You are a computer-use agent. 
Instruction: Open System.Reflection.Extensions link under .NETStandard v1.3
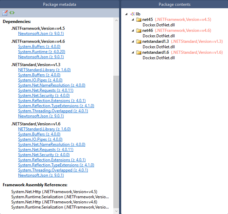pyautogui.click(x=52, y=101)
